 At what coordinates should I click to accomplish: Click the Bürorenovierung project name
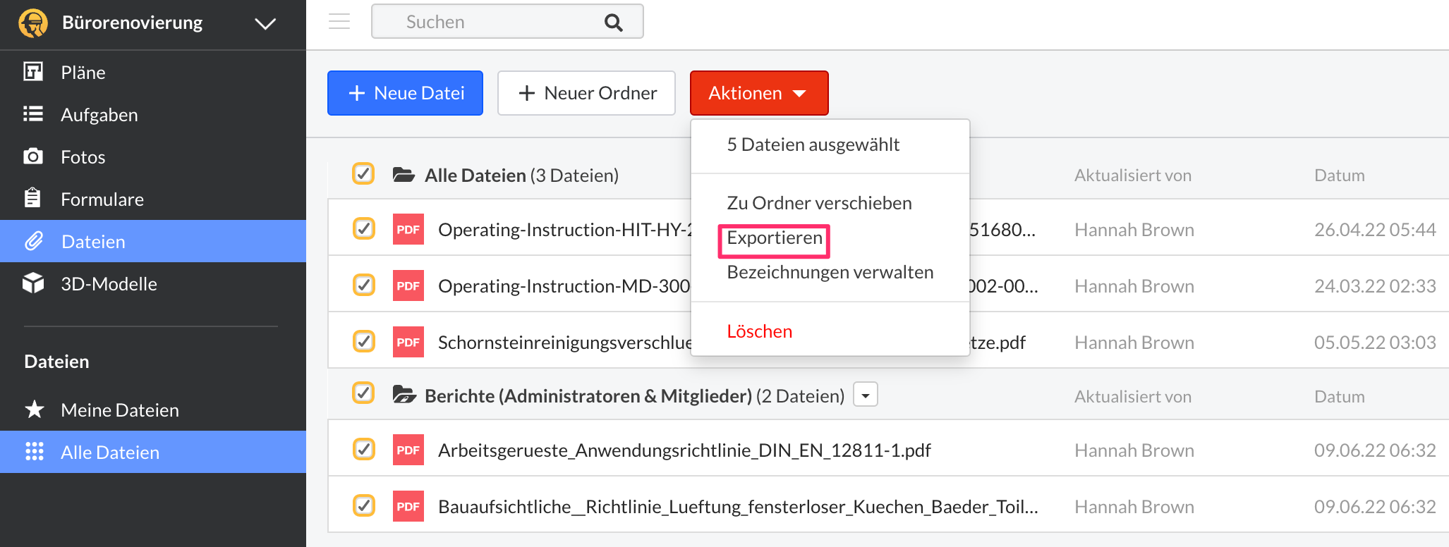pos(132,23)
